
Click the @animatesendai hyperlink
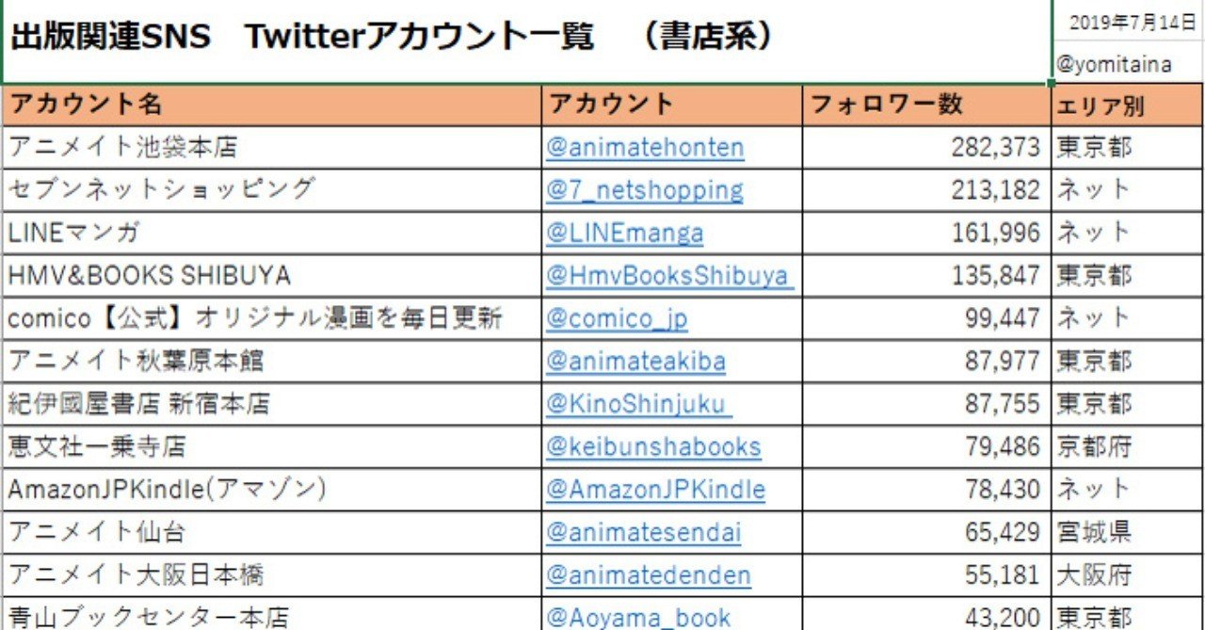click(644, 532)
